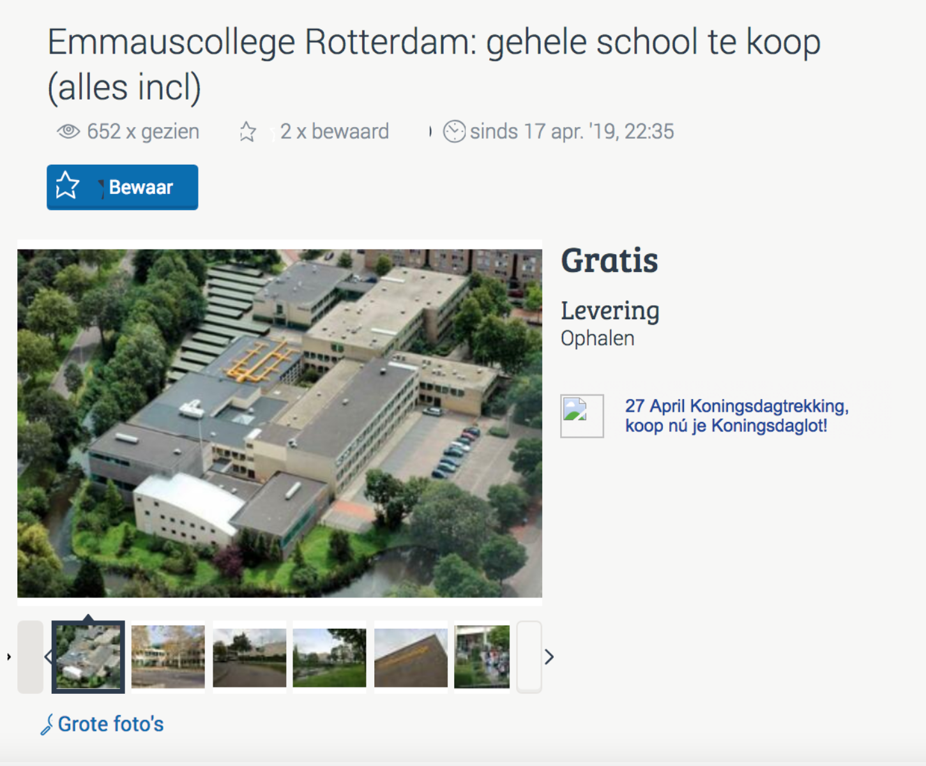Click the star outline icon beside "2 x bewaard"
Image resolution: width=926 pixels, height=766 pixels.
pos(248,132)
